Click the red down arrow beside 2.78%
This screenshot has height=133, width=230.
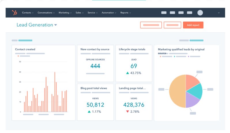(x=127, y=112)
